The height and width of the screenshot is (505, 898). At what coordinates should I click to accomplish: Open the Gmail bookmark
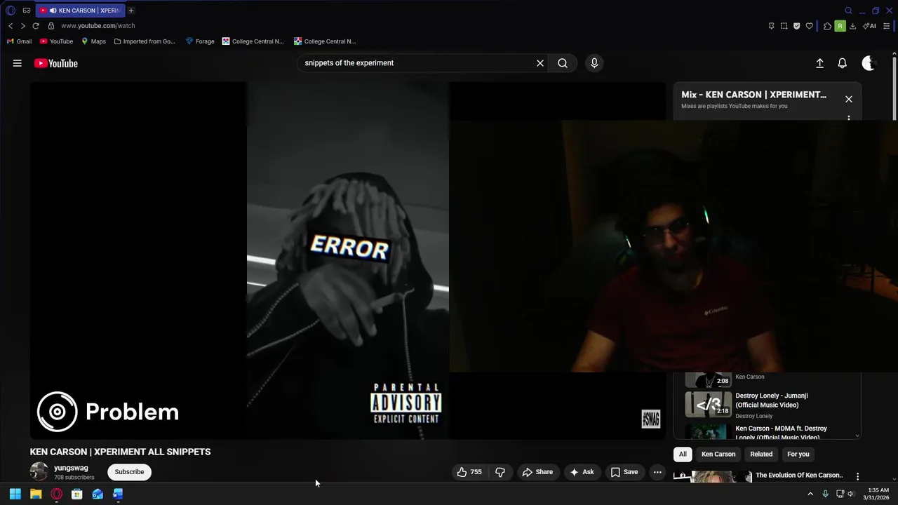pos(19,41)
